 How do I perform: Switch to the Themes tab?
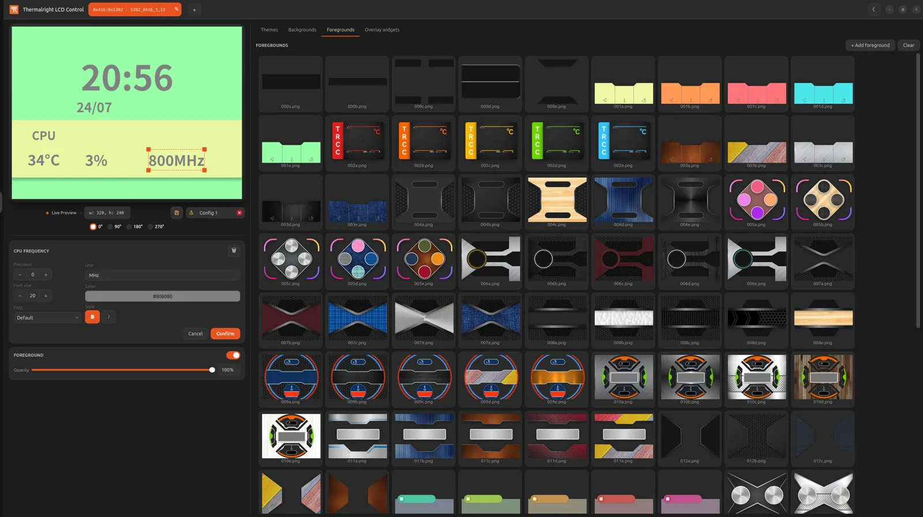[269, 29]
